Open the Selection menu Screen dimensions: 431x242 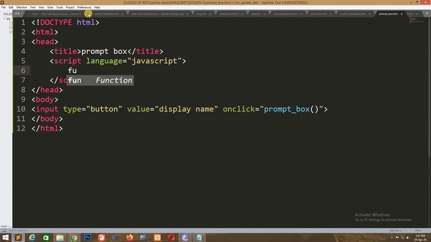22,7
